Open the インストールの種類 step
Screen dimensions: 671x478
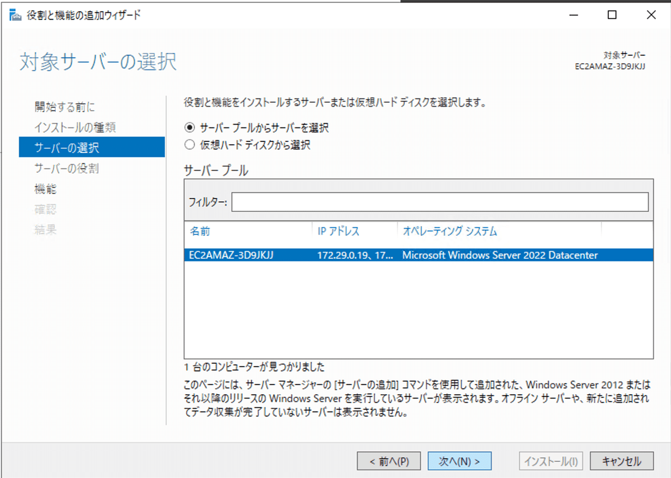coord(75,127)
